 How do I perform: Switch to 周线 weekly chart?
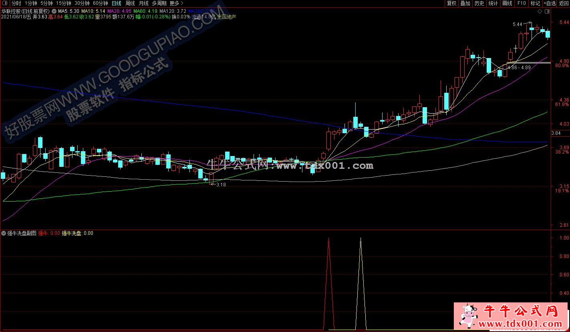coord(130,3)
